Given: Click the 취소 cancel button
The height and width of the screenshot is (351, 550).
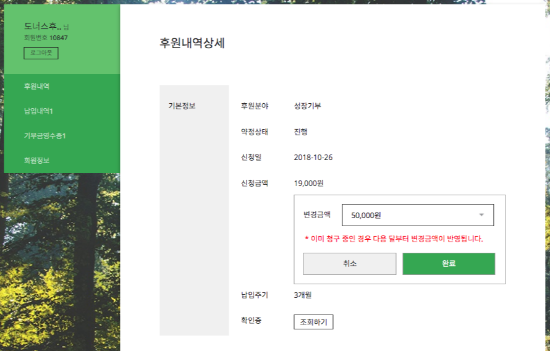Looking at the screenshot, I should click(349, 264).
